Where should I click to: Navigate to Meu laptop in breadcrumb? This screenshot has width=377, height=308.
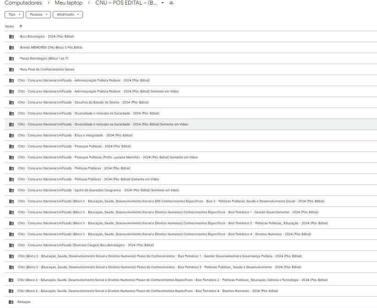(69, 3)
